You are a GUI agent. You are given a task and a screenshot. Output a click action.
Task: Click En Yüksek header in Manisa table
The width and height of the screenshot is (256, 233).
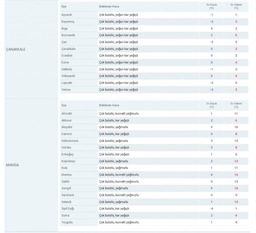236,105
